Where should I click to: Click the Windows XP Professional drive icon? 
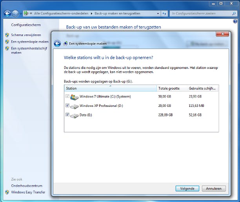[x=75, y=106]
